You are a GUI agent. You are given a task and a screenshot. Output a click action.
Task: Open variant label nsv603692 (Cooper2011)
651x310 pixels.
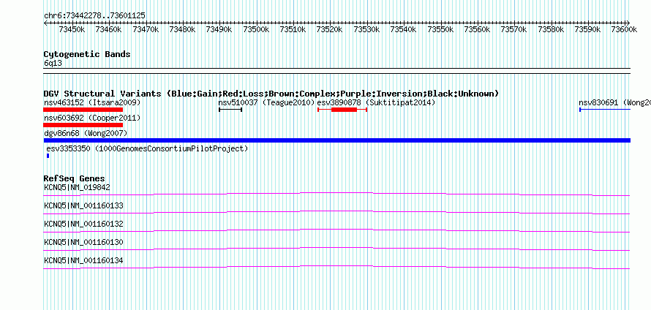92,118
